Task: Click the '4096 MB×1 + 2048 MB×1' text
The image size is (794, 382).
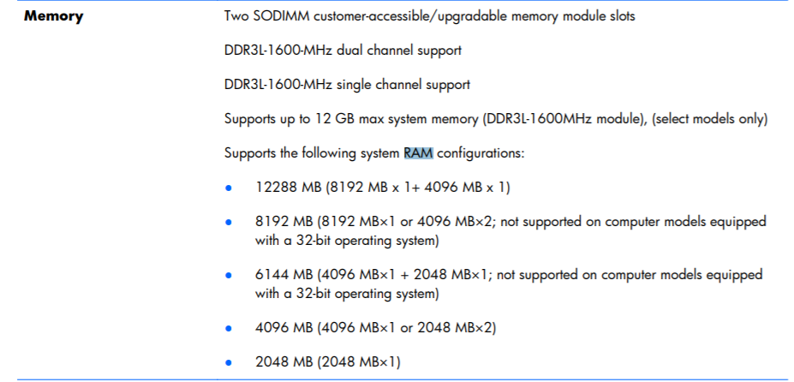Action: tap(405, 275)
